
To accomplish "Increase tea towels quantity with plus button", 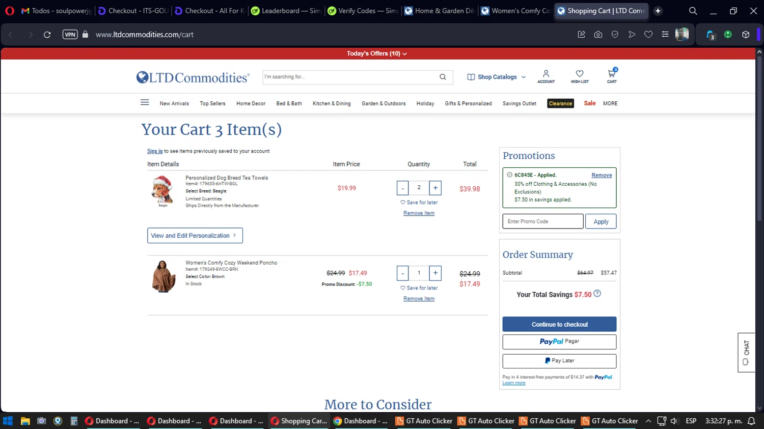I will click(435, 188).
